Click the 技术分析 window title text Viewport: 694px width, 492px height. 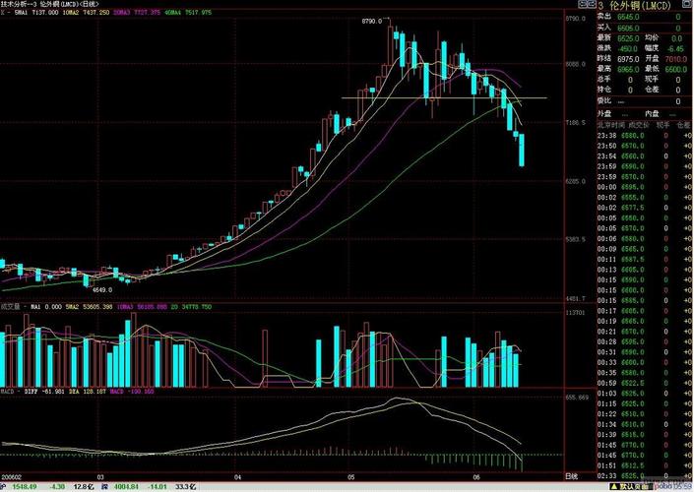pos(22,5)
